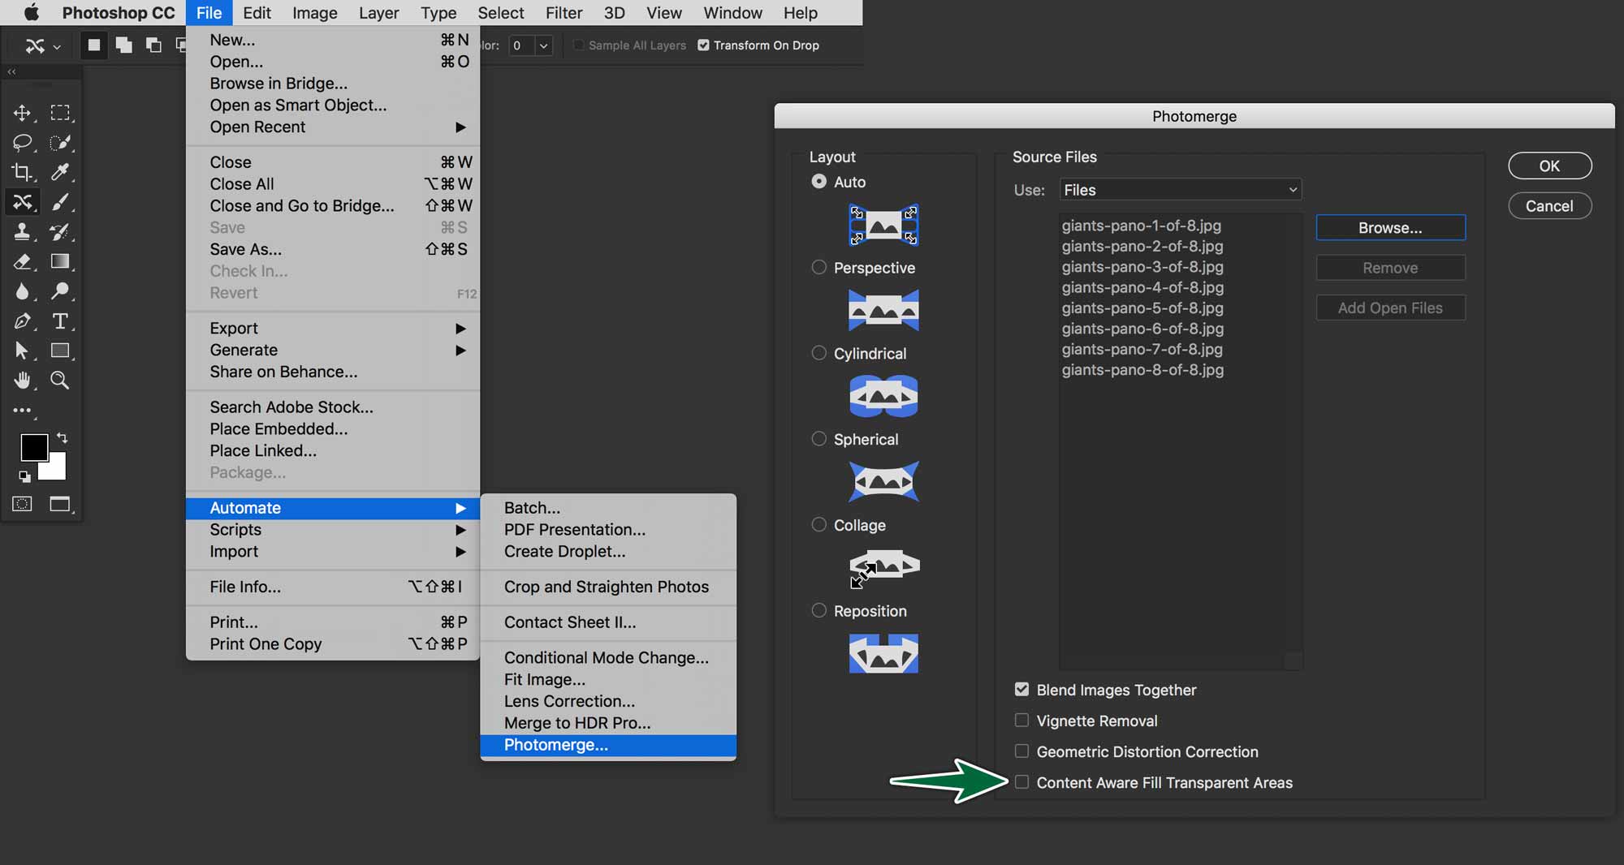Select the Eyedropper tool

[60, 172]
